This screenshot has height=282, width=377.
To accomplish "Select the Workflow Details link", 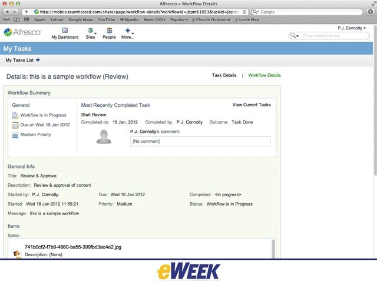I will click(x=264, y=75).
